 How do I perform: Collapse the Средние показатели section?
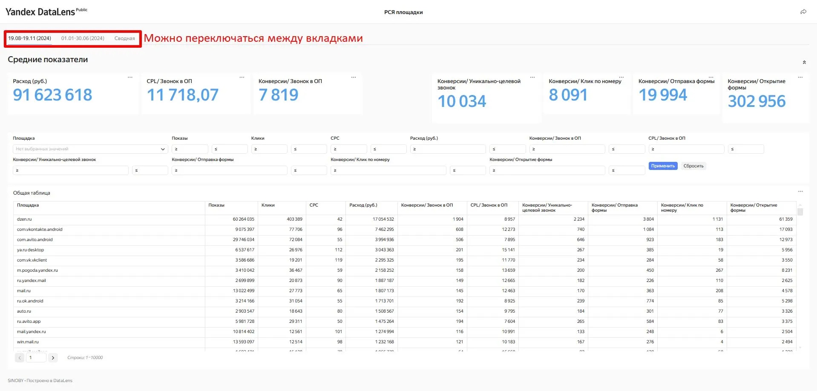[x=804, y=62]
